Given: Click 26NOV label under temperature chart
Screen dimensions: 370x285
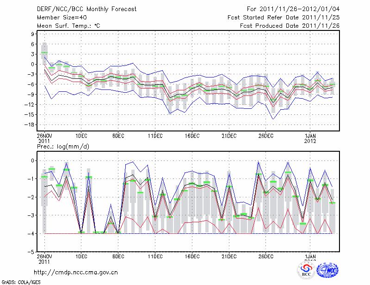Looking at the screenshot, I should coord(44,136).
